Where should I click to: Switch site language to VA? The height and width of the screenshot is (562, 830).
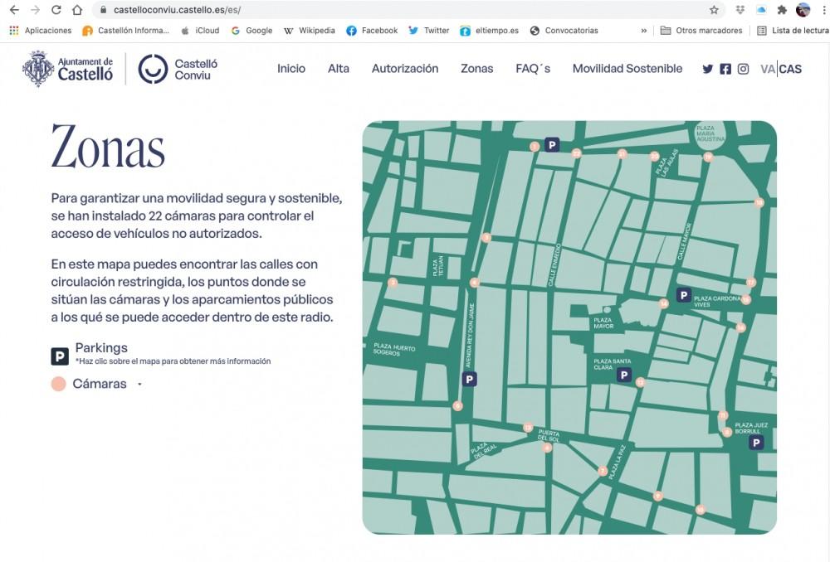767,69
